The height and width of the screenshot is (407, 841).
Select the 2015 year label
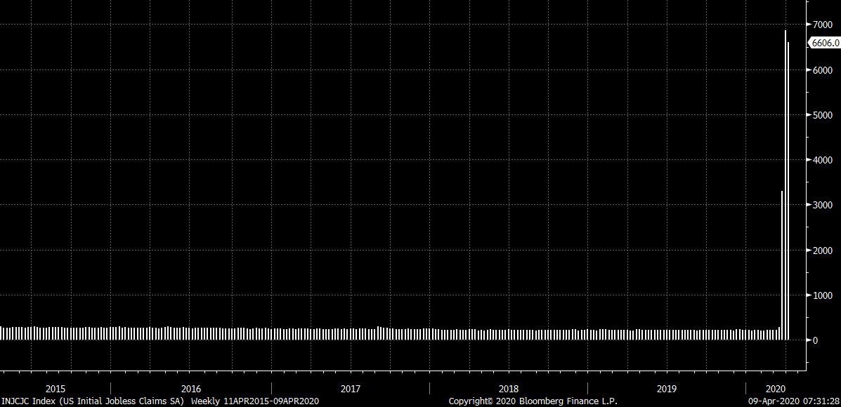[56, 389]
